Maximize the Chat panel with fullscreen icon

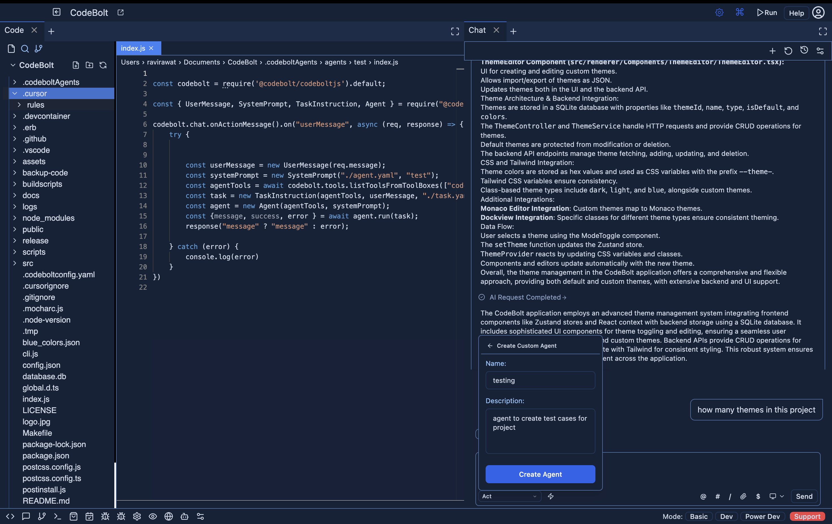pyautogui.click(x=823, y=31)
